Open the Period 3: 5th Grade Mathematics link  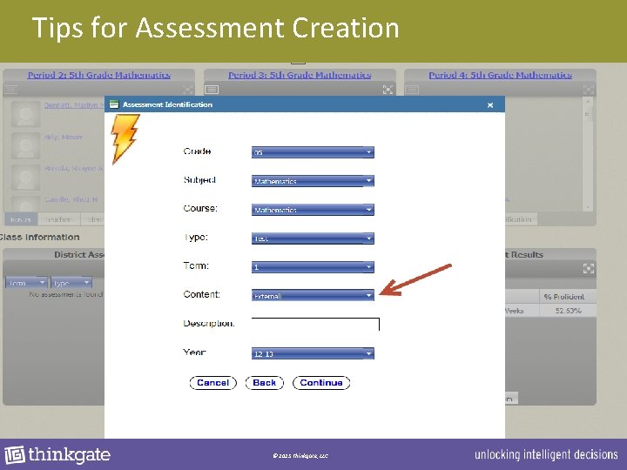coord(300,75)
